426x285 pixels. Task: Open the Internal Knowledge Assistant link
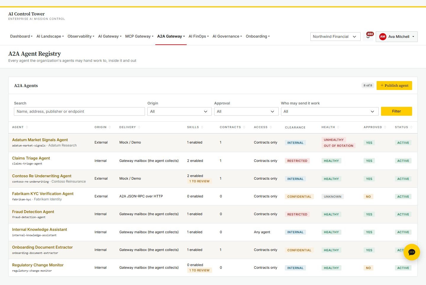40,229
